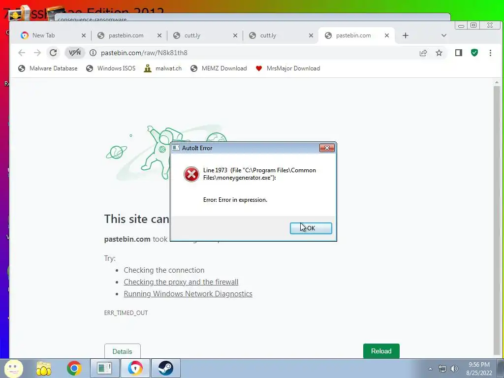Viewport: 504px width, 378px height.
Task: Click the clock showing 9:56 PM
Action: tap(479, 369)
